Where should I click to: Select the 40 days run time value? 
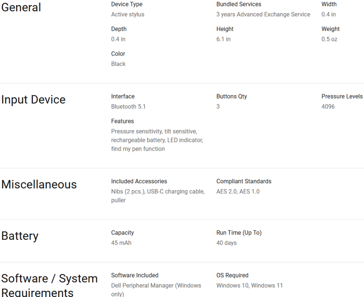pos(227,243)
